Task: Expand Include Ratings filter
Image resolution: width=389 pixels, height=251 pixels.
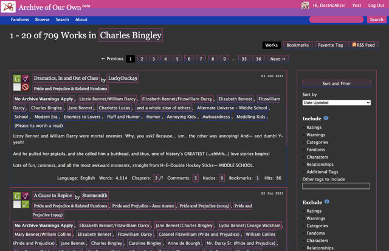Action: pos(314,128)
